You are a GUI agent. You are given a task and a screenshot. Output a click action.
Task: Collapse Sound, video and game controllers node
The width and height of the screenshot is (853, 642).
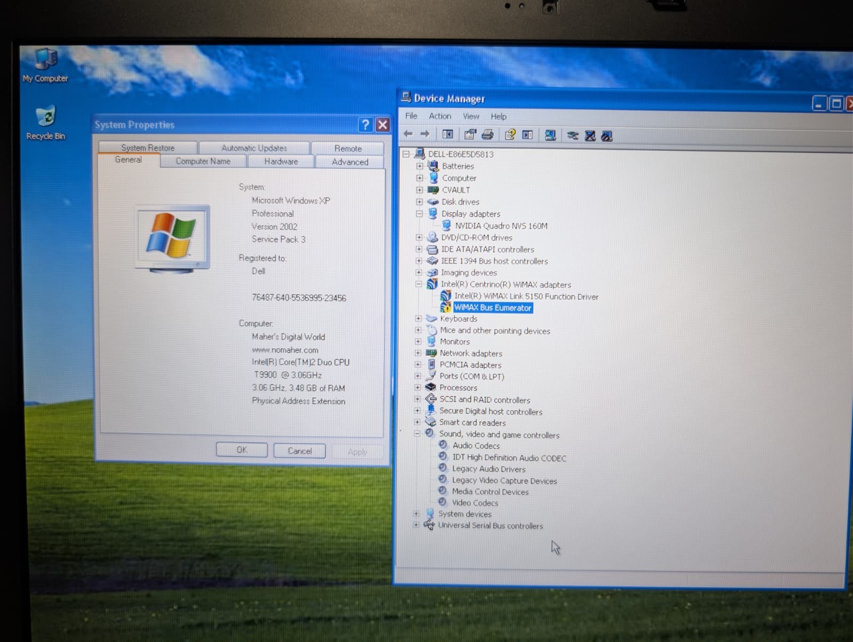[417, 434]
